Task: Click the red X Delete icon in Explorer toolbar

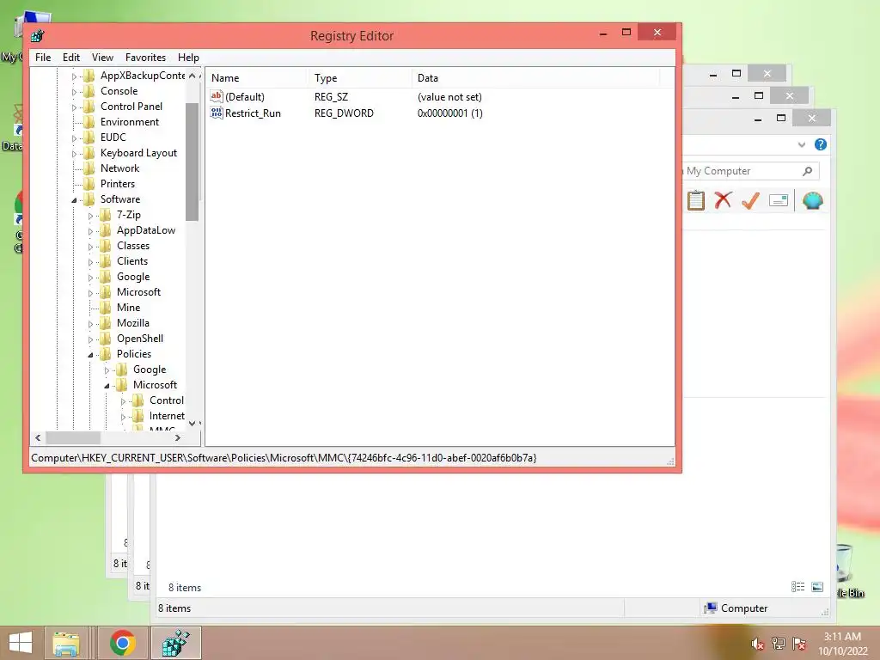Action: (x=723, y=199)
